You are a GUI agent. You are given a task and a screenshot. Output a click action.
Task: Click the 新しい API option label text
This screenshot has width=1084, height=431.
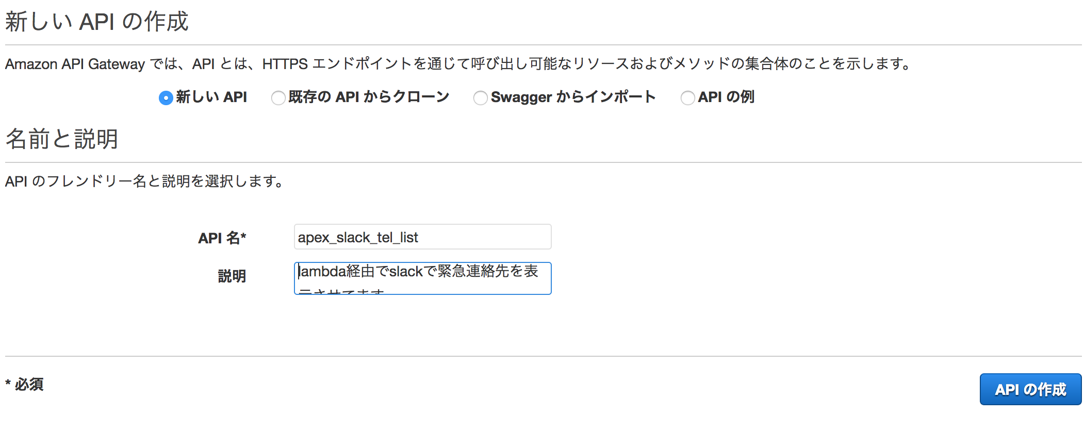tap(211, 97)
